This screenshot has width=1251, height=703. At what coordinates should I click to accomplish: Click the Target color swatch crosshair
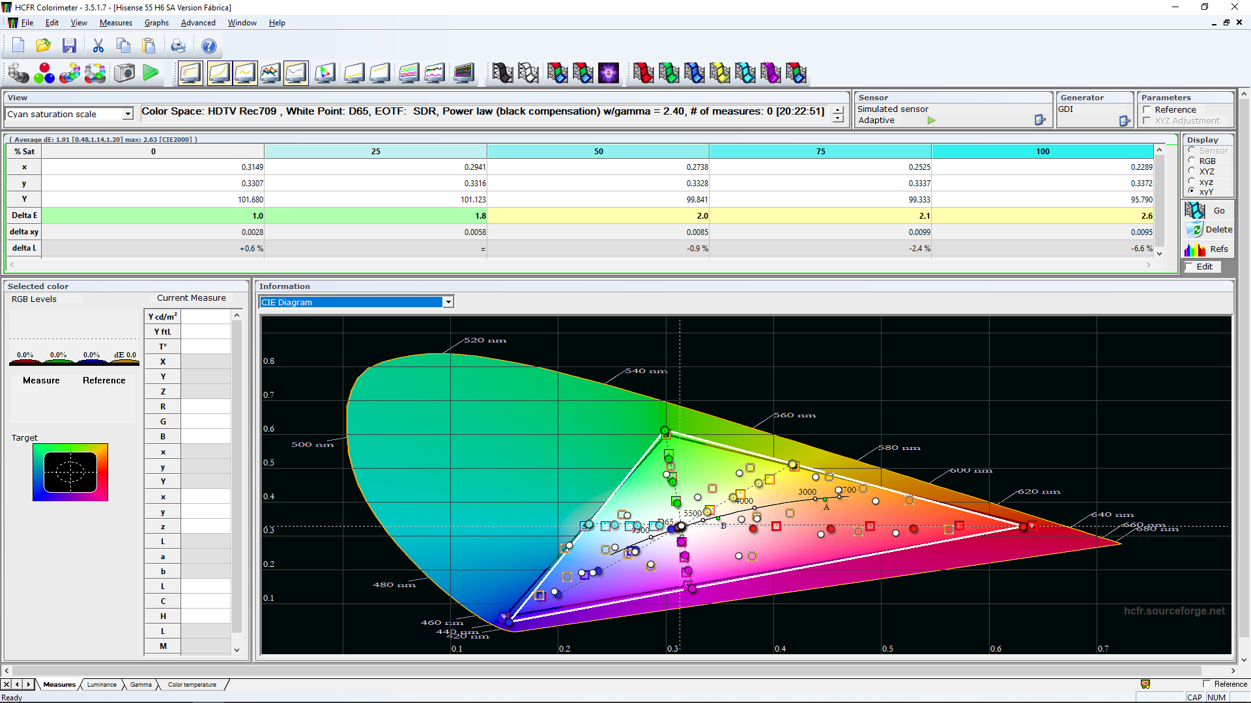70,473
